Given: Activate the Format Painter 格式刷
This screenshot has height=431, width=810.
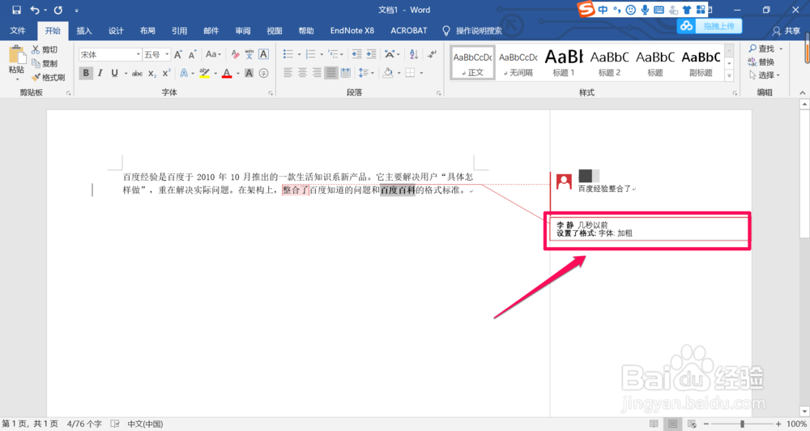Looking at the screenshot, I should [48, 77].
